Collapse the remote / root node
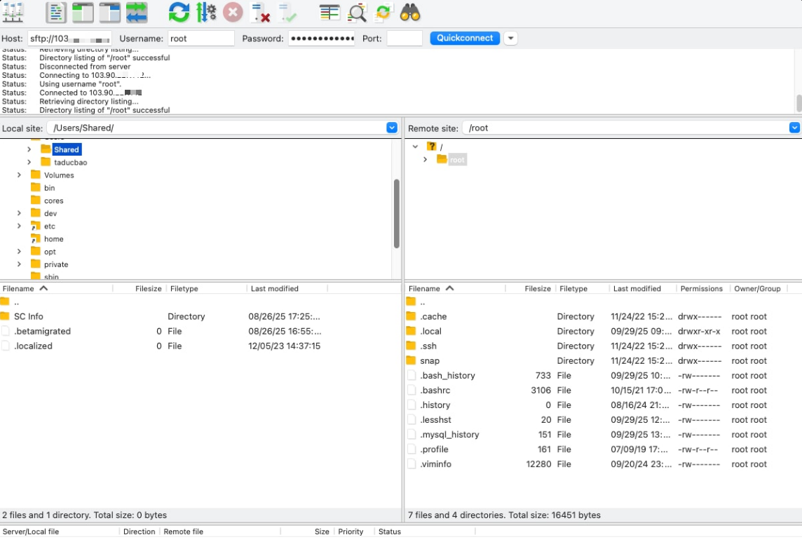 [415, 147]
